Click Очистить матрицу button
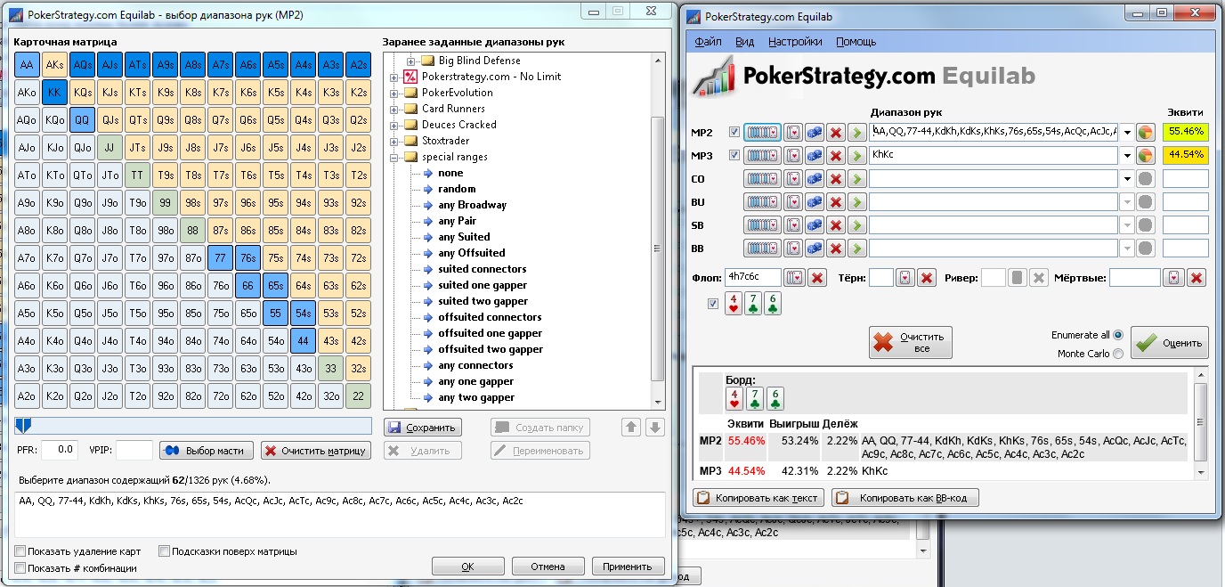 tap(316, 451)
